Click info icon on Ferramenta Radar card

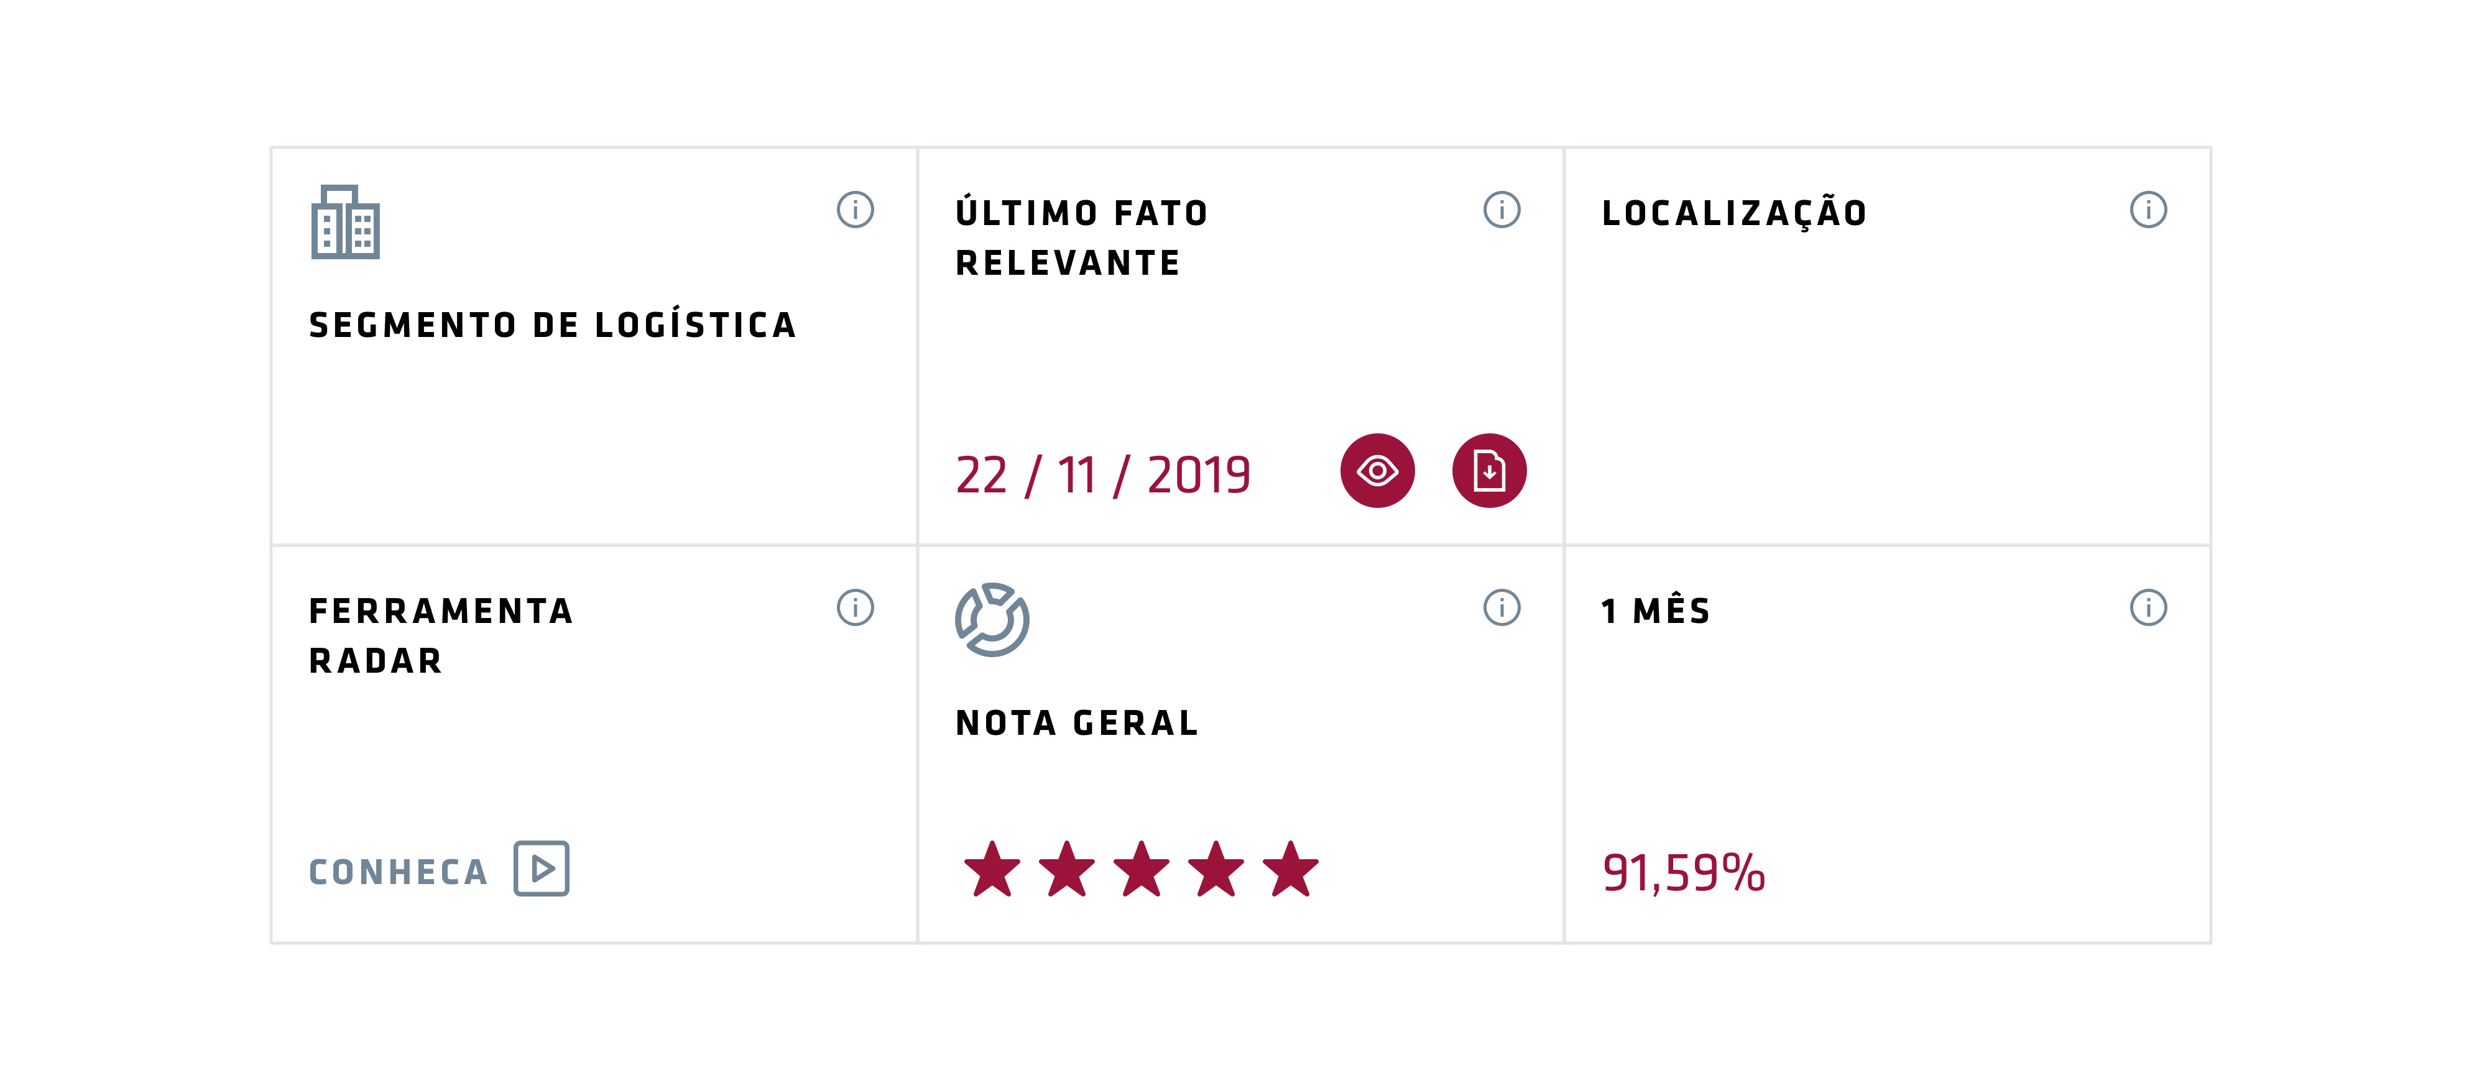[x=854, y=607]
